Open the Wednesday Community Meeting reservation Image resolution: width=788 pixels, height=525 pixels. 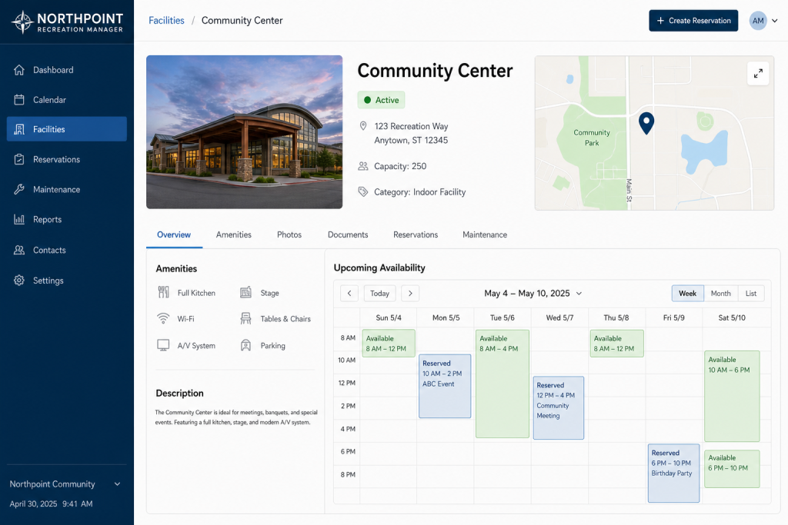point(559,408)
